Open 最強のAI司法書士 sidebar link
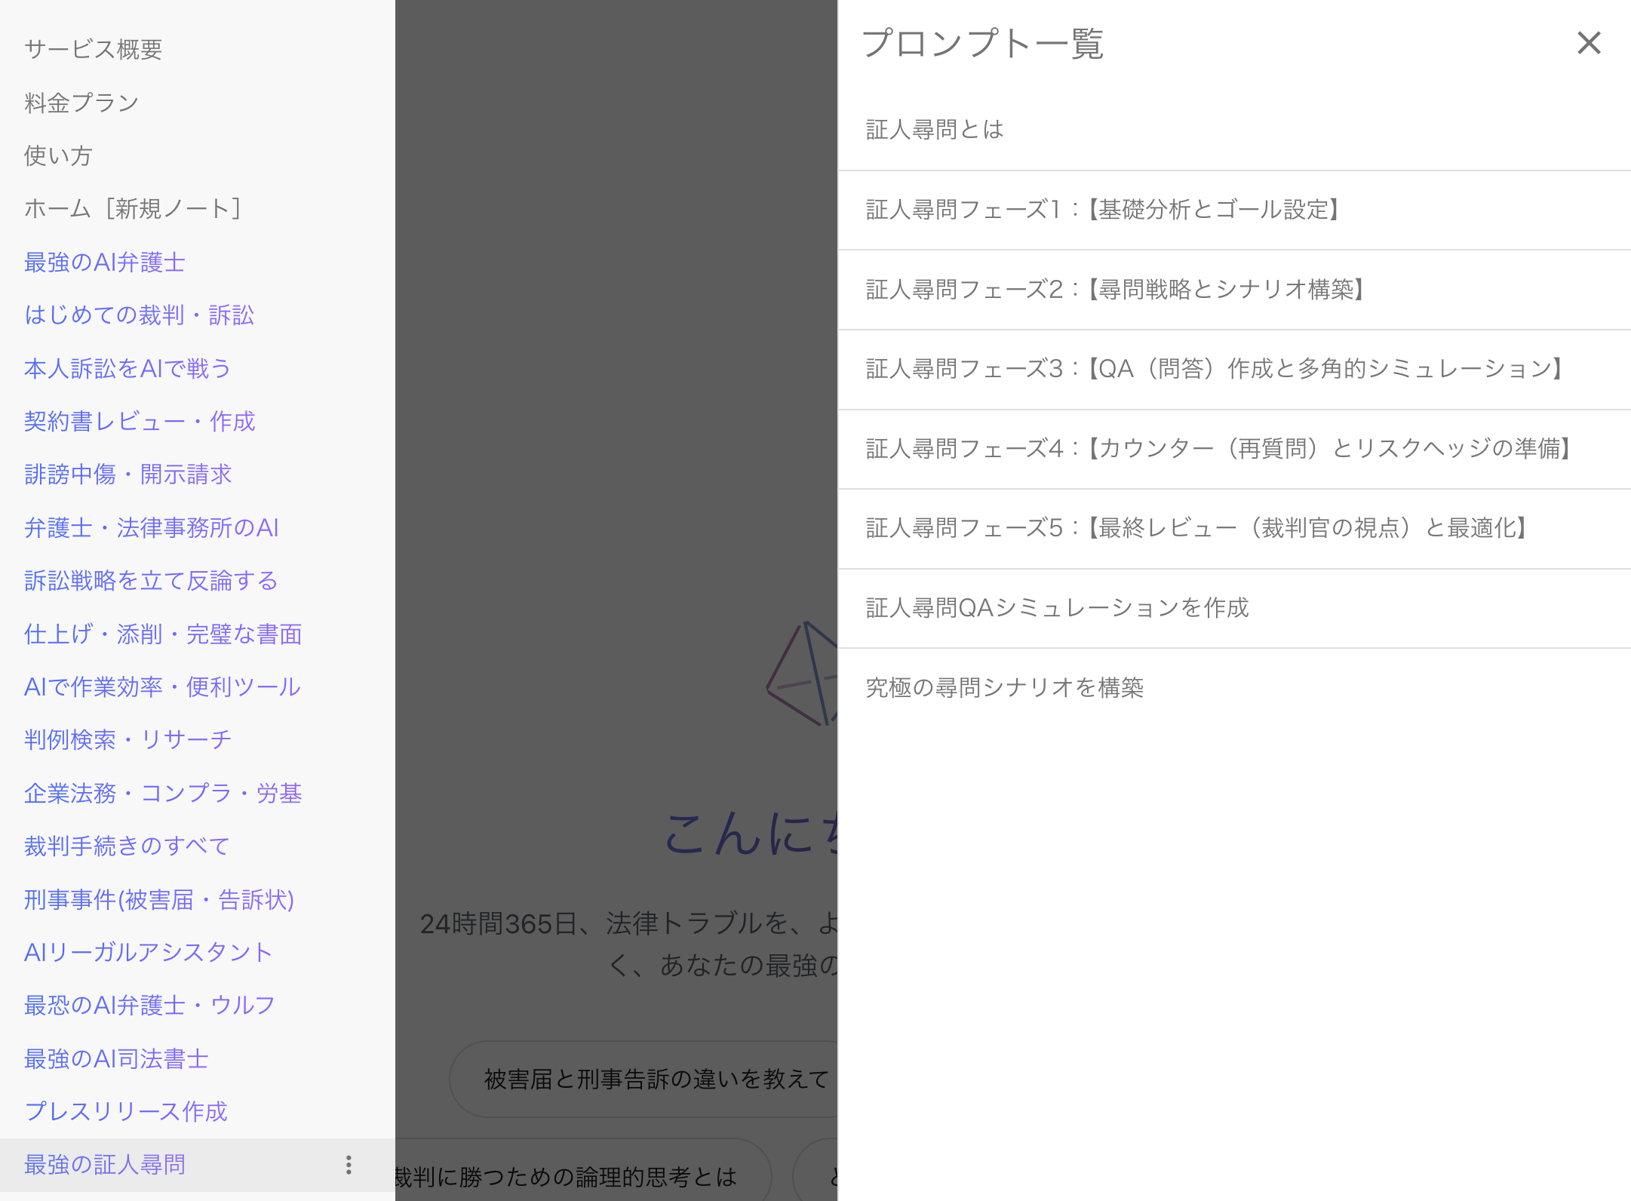The height and width of the screenshot is (1201, 1631). [x=116, y=1059]
